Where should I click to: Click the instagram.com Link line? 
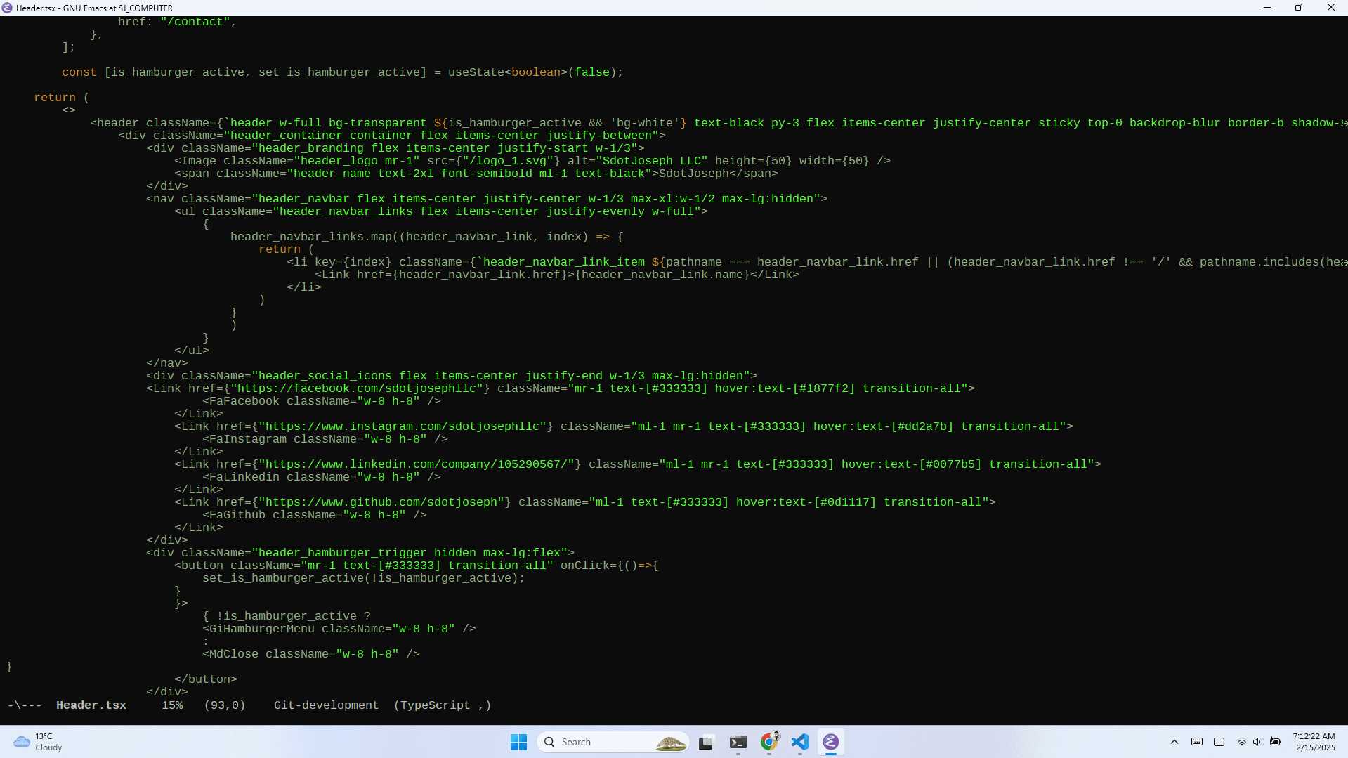[624, 426]
